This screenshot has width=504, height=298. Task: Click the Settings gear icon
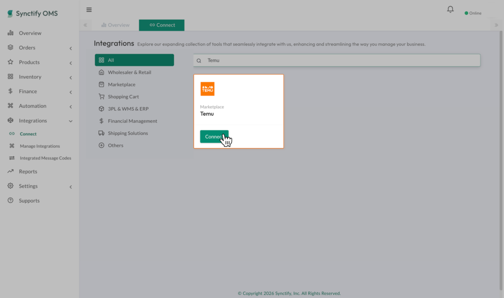(11, 186)
